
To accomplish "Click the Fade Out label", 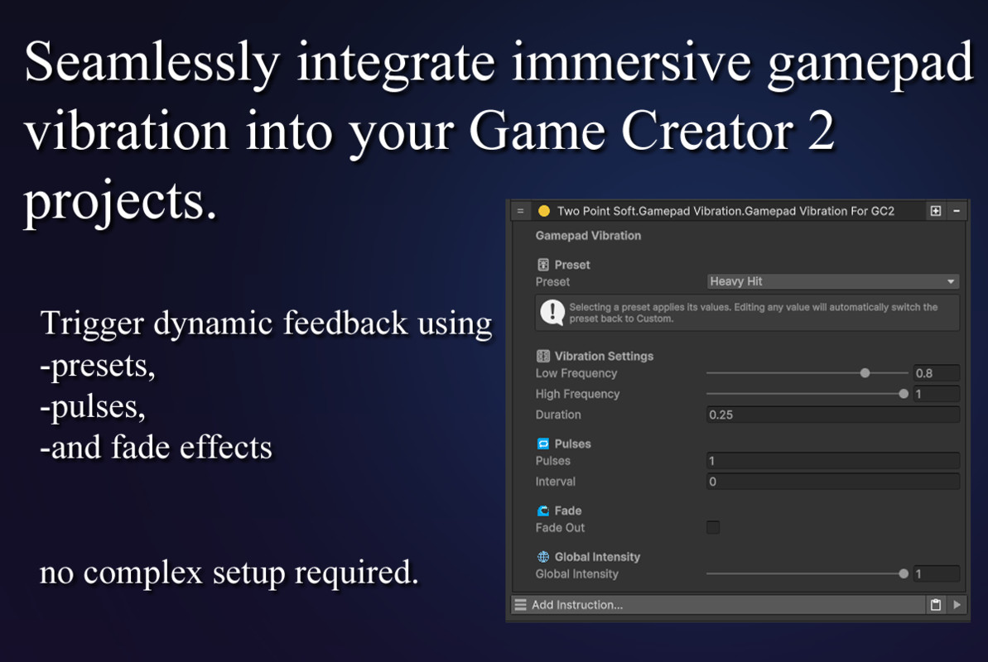I will pos(560,527).
